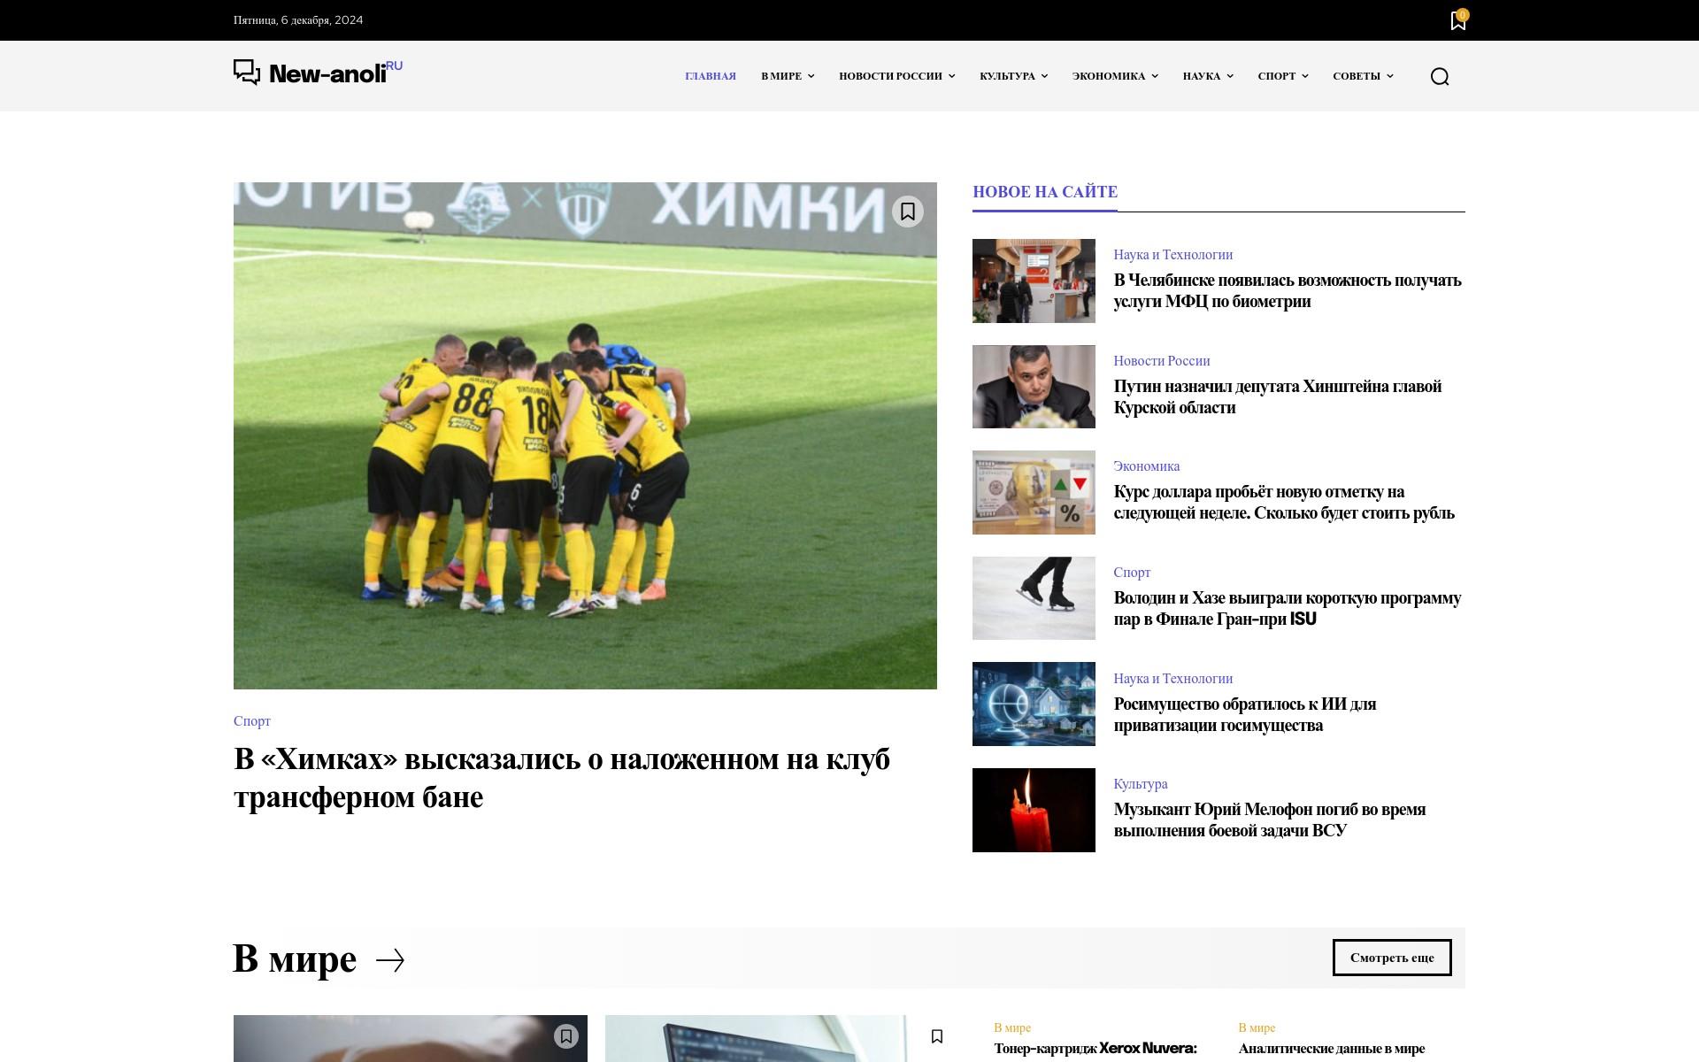Expand the В мире menu dropdown
This screenshot has width=1699, height=1062.
coord(788,76)
